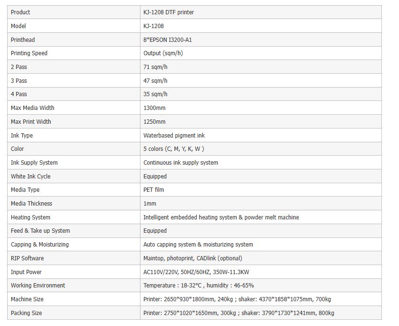This screenshot has height=326, width=399.
Task: Select the Continuous ink supply system text
Action: (180, 162)
